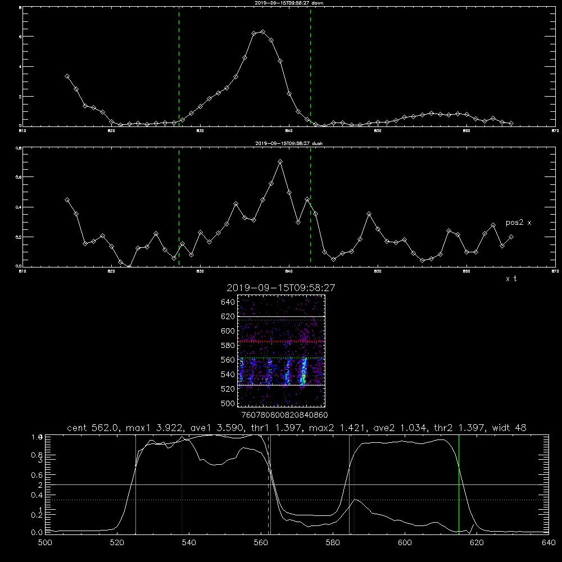
Task: Click the '500' y-axis label of the heatmap
Action: tap(228, 403)
